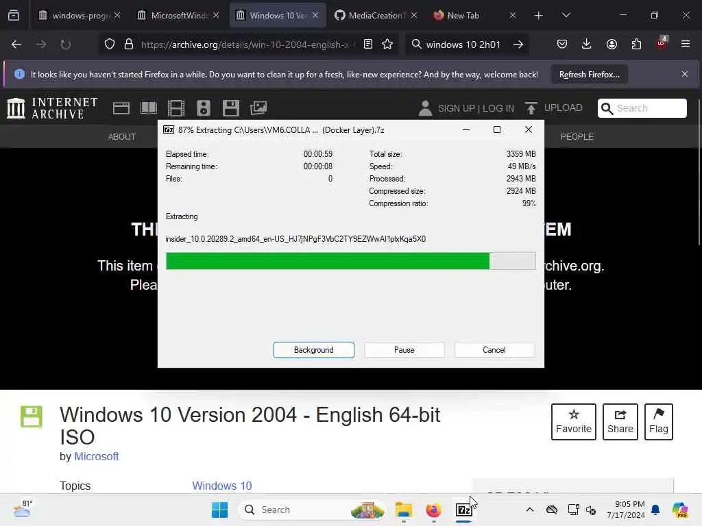Go back using browser back arrow

click(16, 45)
